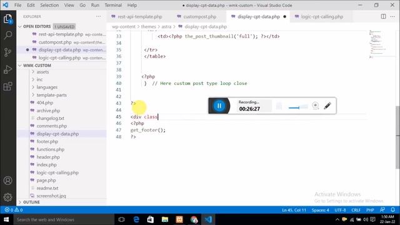Expand the template-parts folder
The height and width of the screenshot is (225, 400).
pos(51,95)
